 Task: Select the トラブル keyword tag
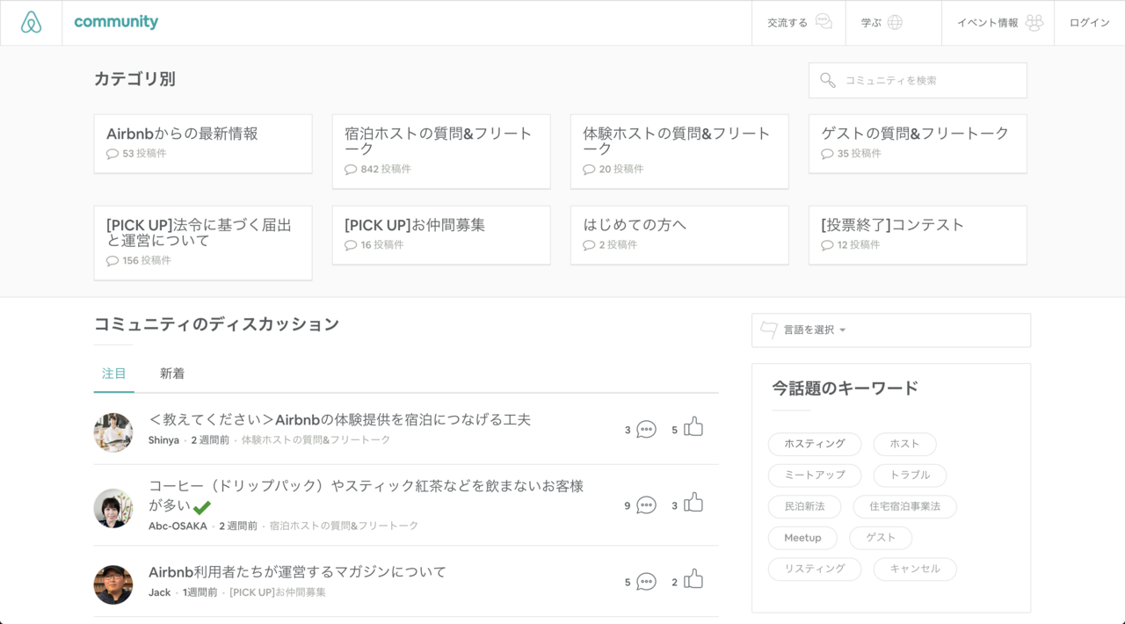coord(910,475)
